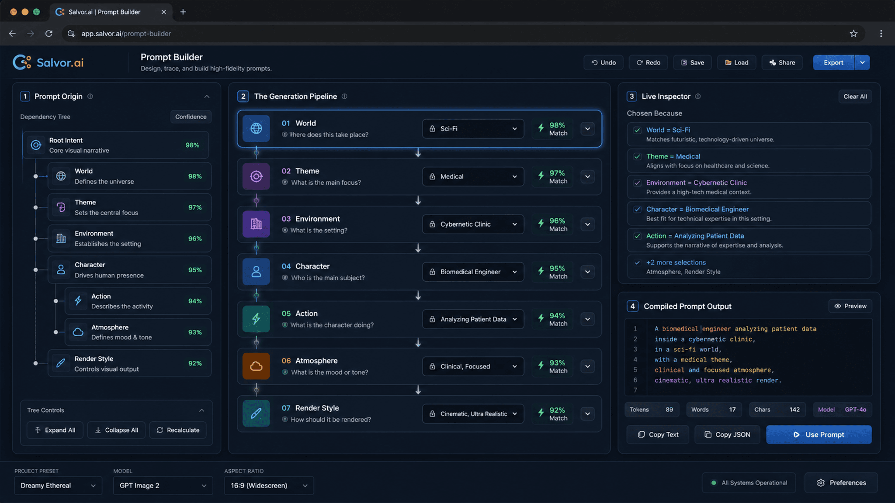Click the World globe icon in pipeline step 01
Image resolution: width=895 pixels, height=503 pixels.
(256, 128)
